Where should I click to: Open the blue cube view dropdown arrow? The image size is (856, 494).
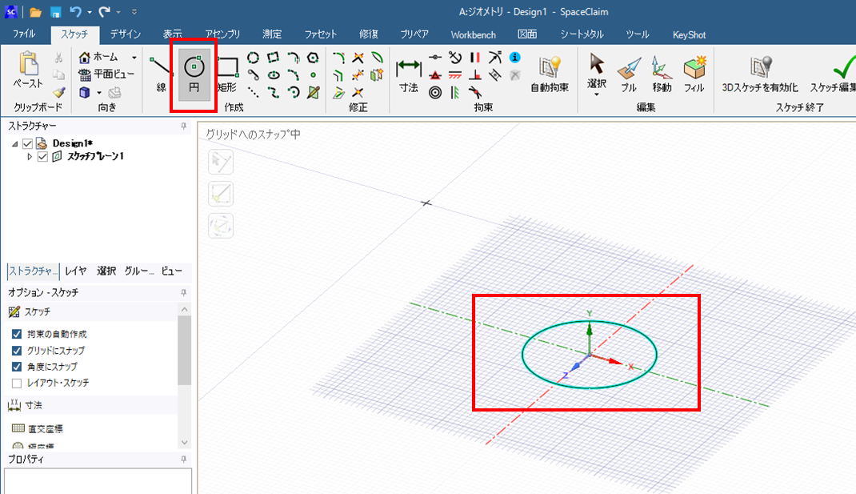(99, 92)
